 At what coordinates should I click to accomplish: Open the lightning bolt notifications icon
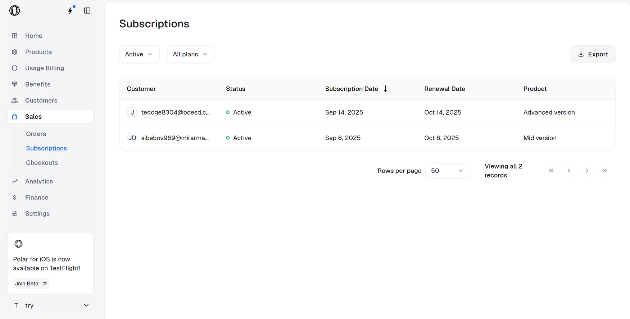point(71,10)
